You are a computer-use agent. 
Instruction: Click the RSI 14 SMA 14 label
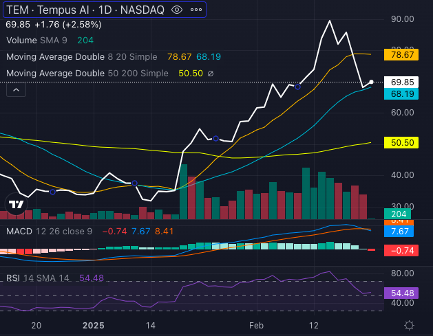[x=40, y=278]
